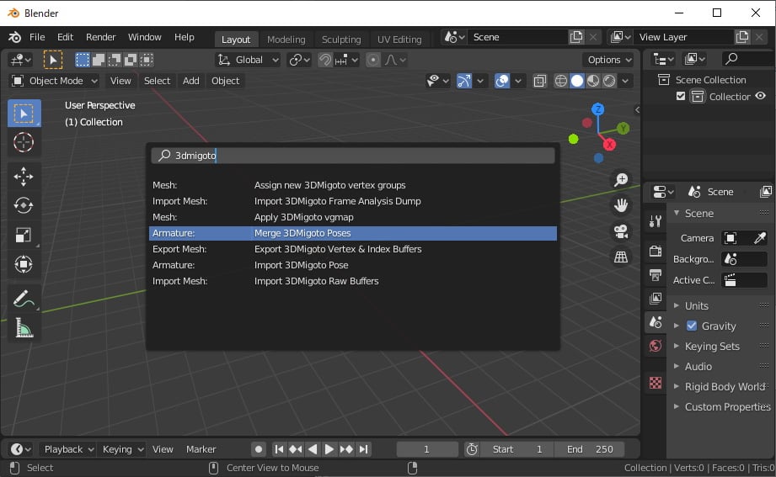Viewport: 776px width, 477px height.
Task: Click the Z axis on navigation gizmo
Action: click(x=598, y=109)
